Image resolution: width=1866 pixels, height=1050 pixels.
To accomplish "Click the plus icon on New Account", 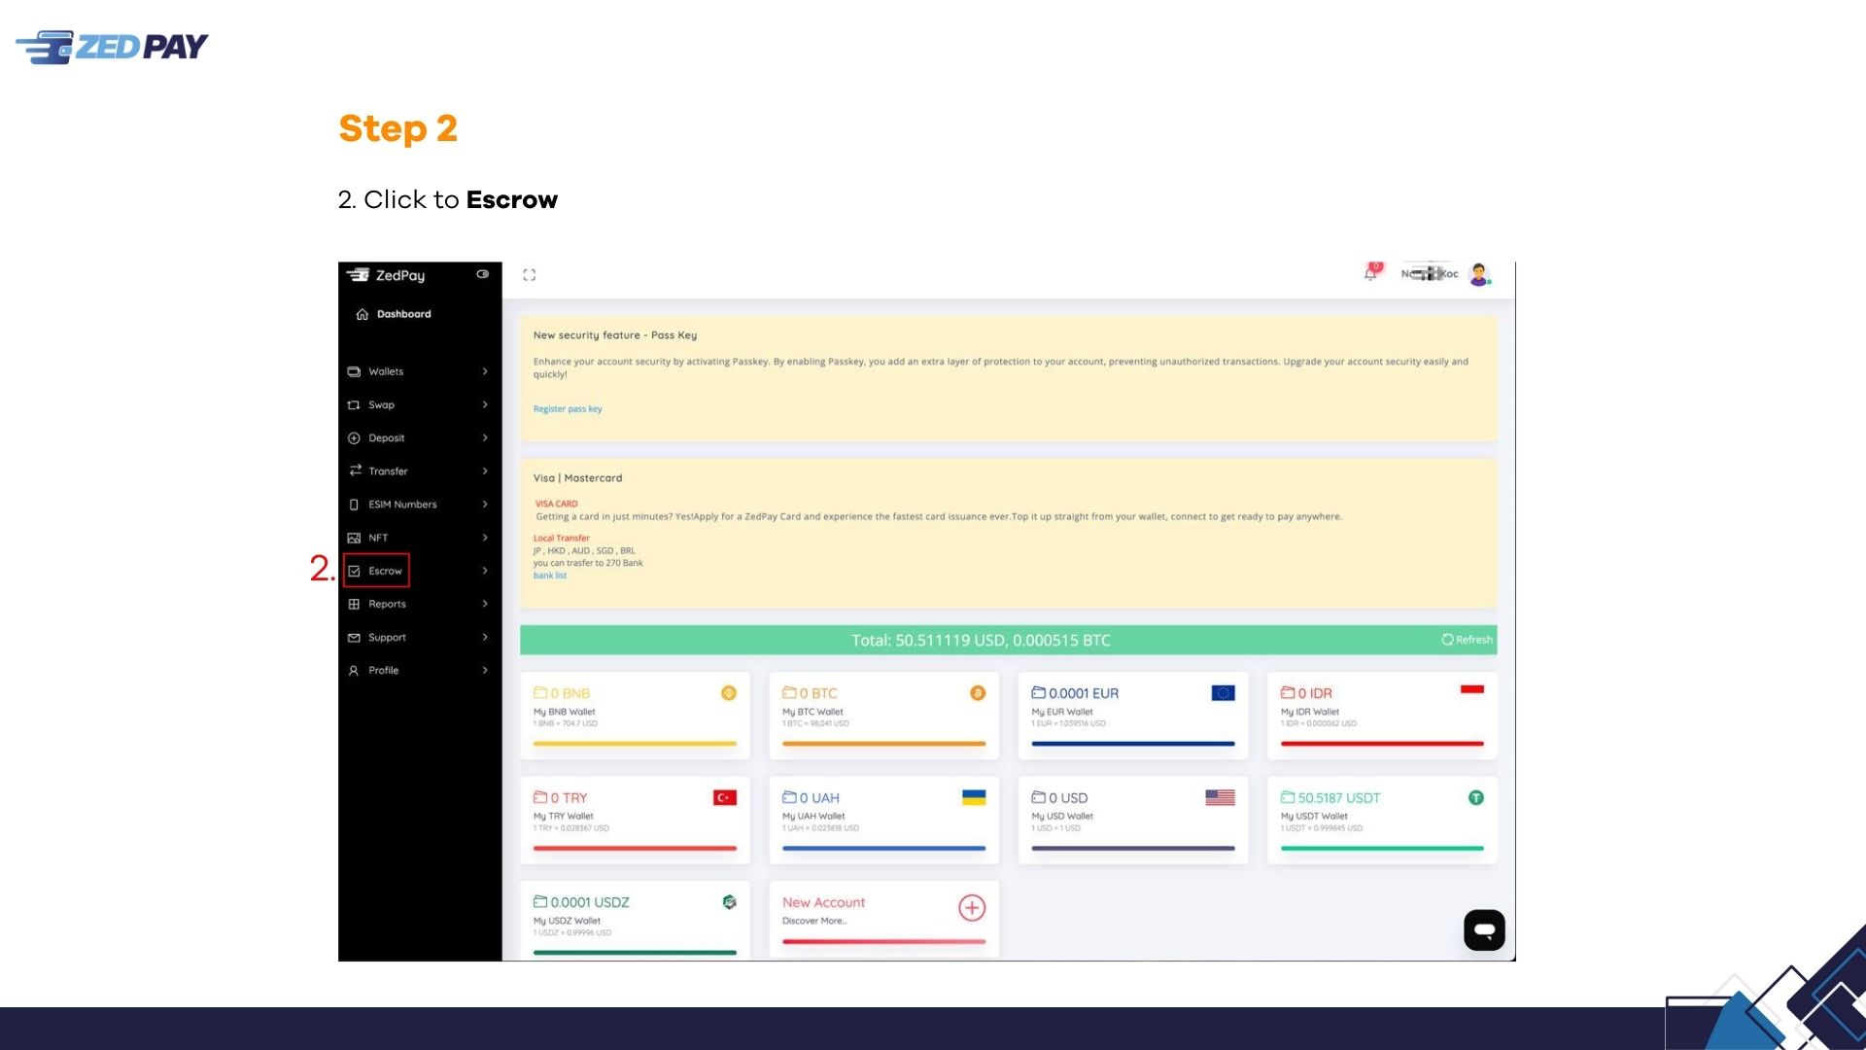I will coord(972,908).
